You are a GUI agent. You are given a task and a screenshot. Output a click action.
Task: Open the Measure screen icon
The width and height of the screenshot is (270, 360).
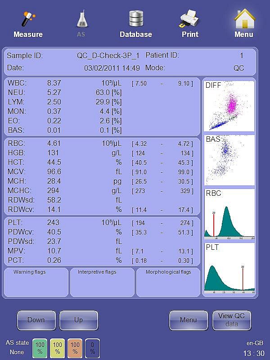pos(28,20)
